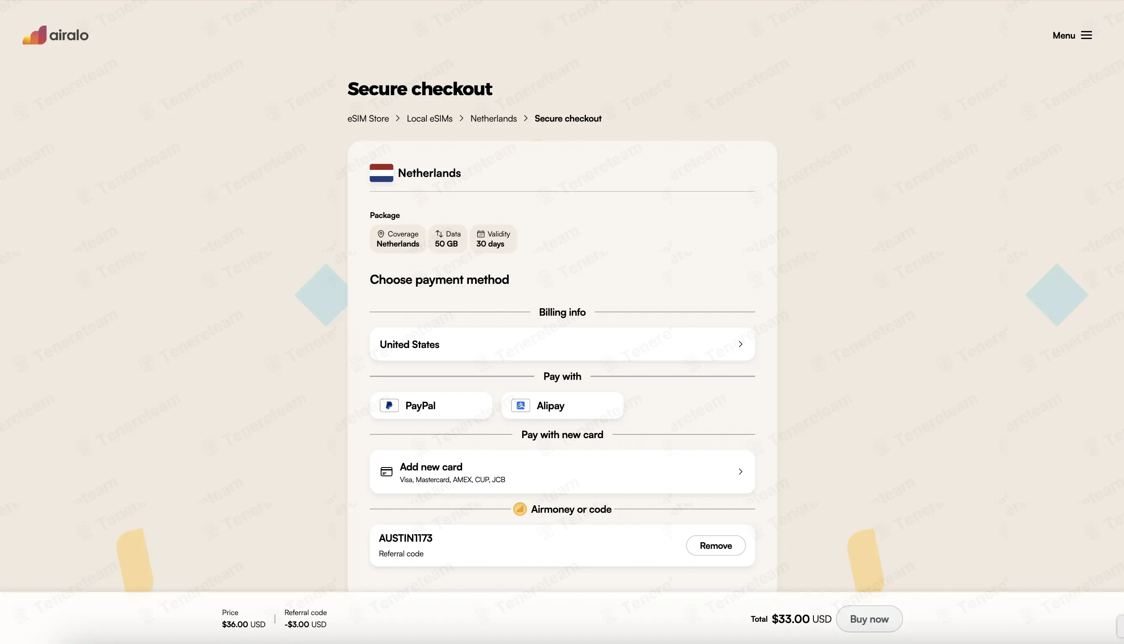Click the 30 days validity value
Screen dimensions: 1124x644
(x=490, y=244)
